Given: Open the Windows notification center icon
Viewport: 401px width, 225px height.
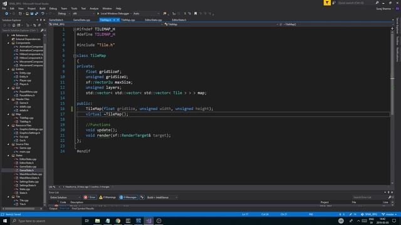Looking at the screenshot, I should [x=394, y=221].
